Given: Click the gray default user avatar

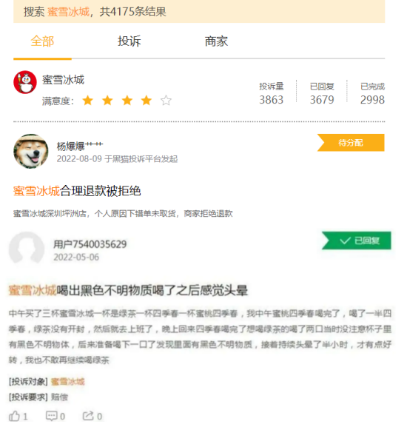Looking at the screenshot, I should coord(27,249).
